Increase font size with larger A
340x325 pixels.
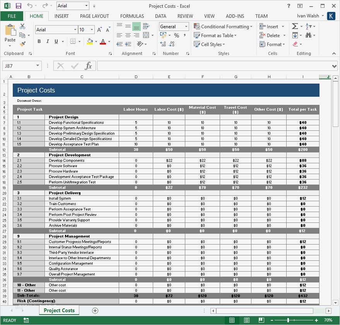99,30
